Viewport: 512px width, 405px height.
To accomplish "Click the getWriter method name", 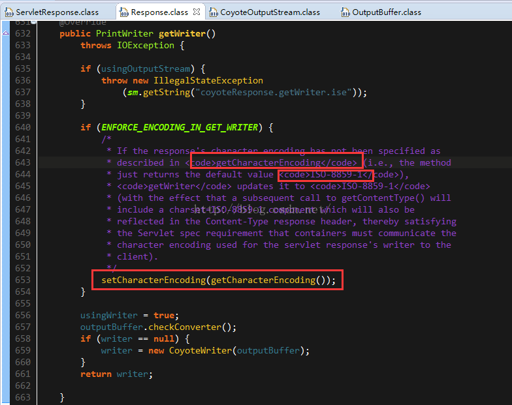I will 182,34.
